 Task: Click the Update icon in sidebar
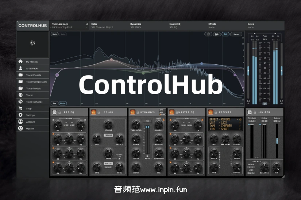(20, 128)
